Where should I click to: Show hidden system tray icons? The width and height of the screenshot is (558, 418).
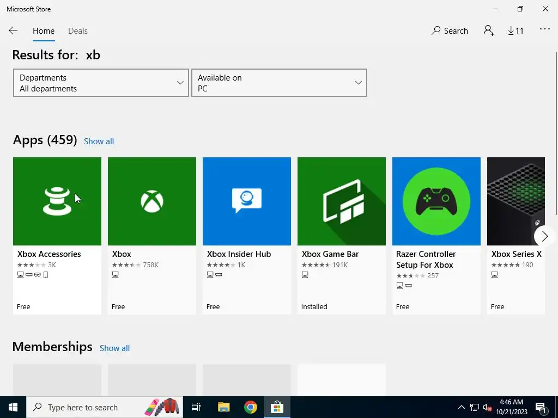pyautogui.click(x=461, y=407)
